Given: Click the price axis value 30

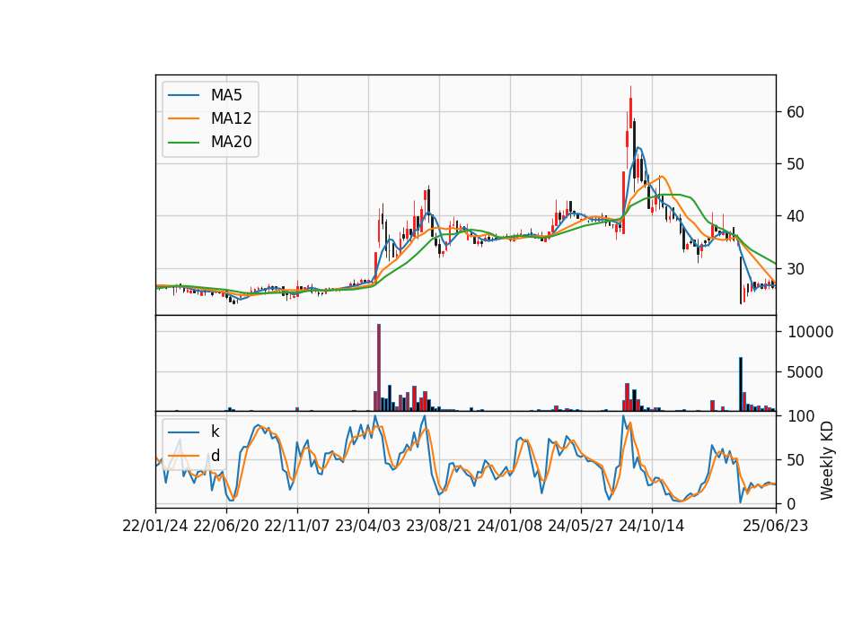Looking at the screenshot, I should pos(795,269).
